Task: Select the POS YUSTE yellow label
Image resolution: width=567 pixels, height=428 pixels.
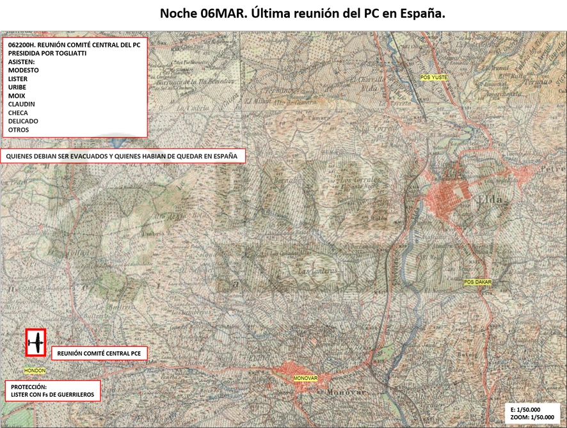Action: (434, 77)
